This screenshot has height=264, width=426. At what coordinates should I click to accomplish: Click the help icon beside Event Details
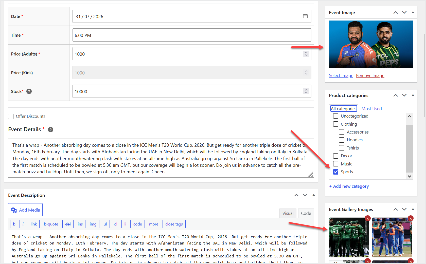(x=51, y=130)
